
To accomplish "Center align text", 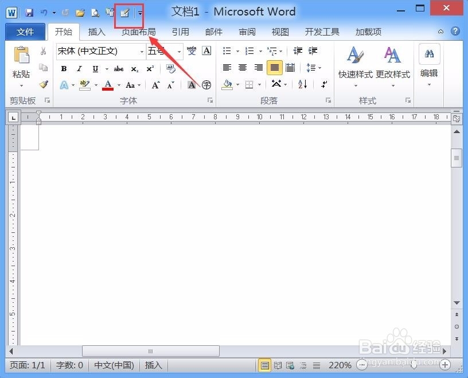I will click(243, 68).
